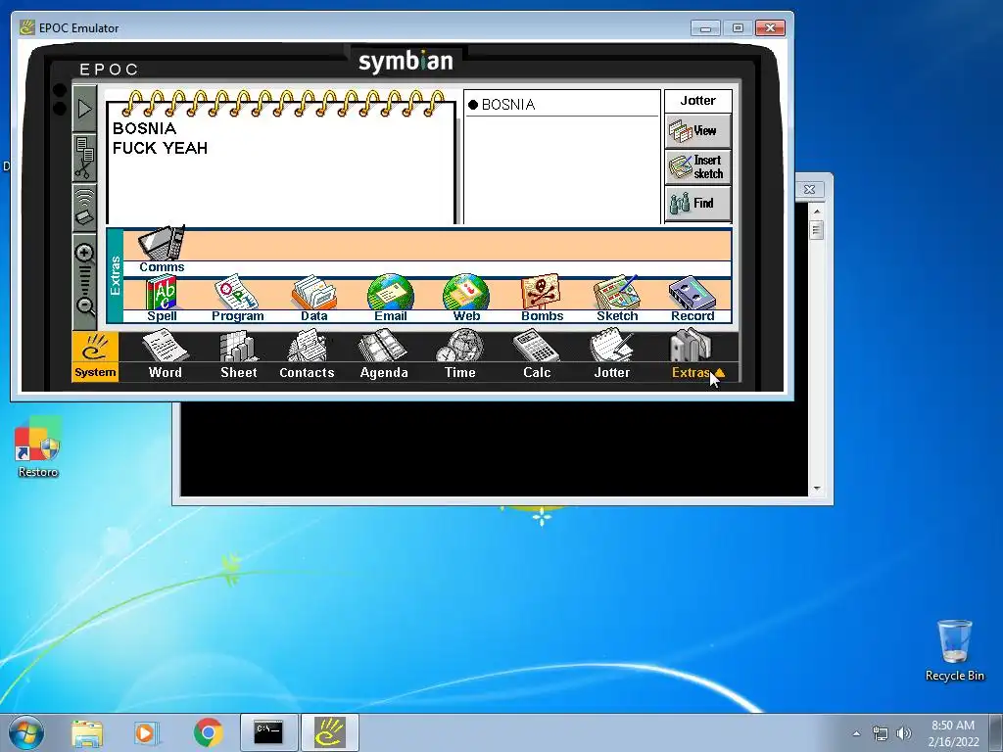The width and height of the screenshot is (1003, 752).
Task: Click the Jotter View button
Action: [x=697, y=131]
